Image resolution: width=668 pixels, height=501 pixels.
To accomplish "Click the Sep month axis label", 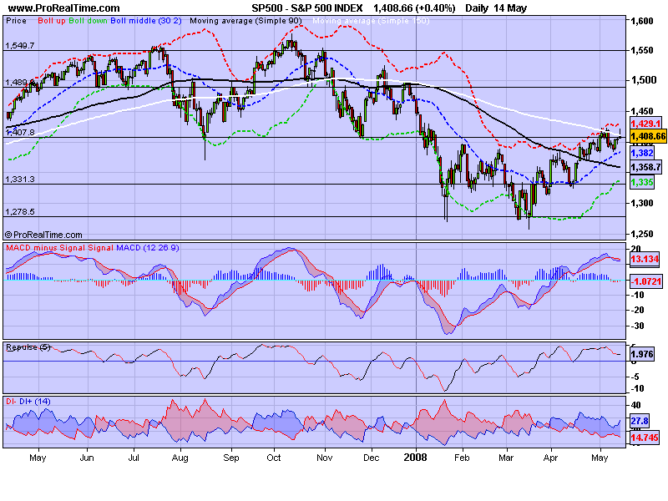I will point(231,458).
